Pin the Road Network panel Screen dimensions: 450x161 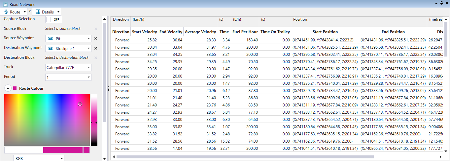441,3
